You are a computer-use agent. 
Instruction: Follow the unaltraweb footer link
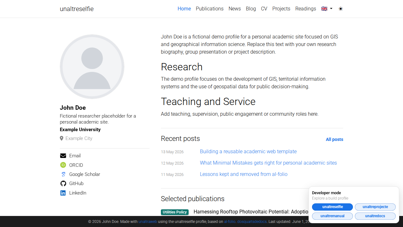pos(148,222)
